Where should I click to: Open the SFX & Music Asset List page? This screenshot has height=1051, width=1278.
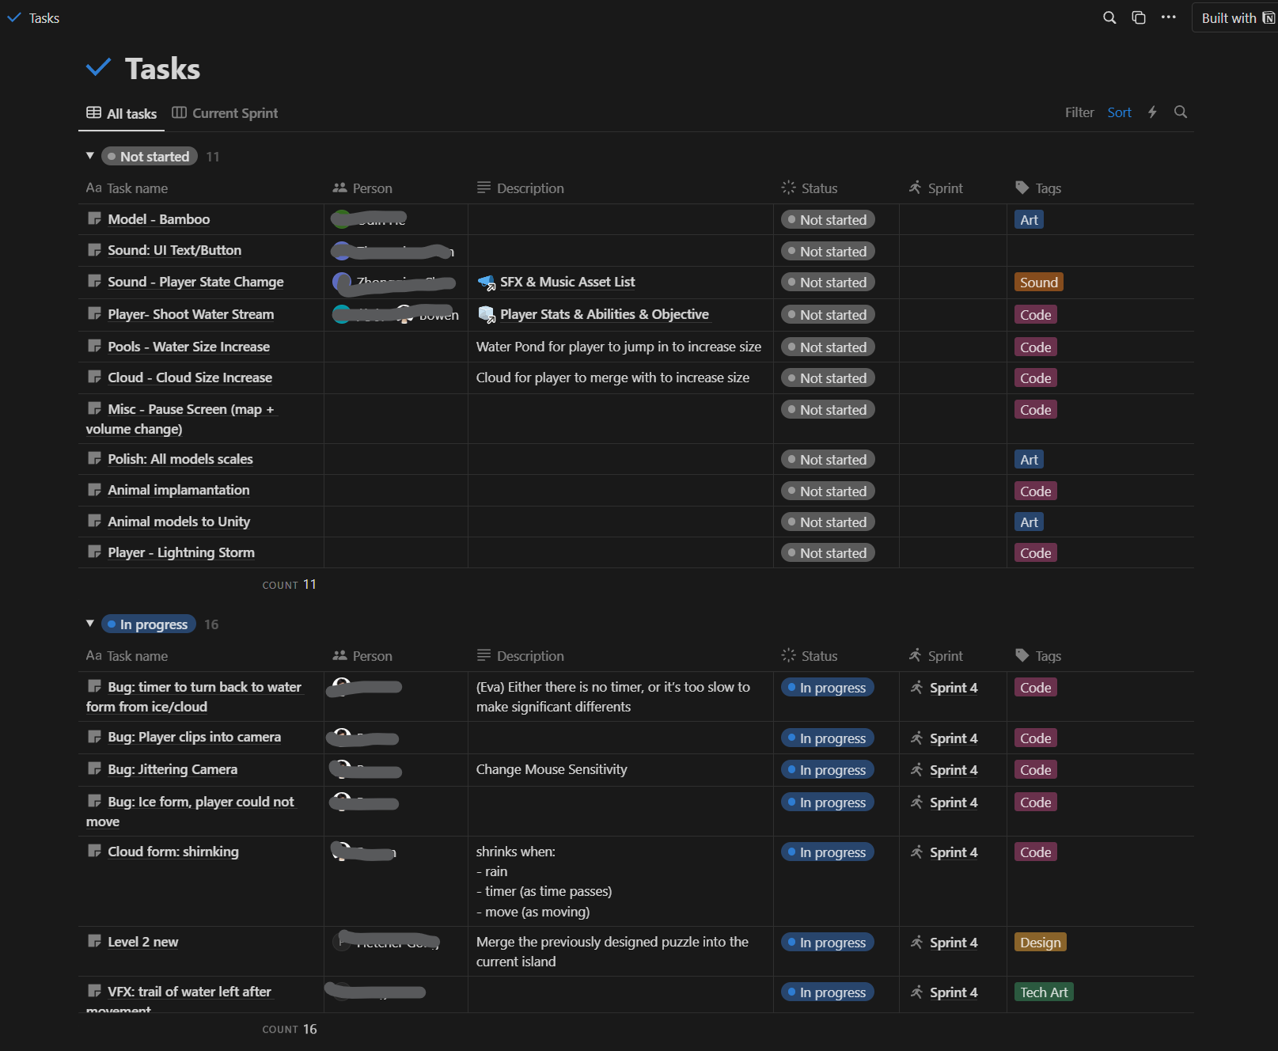(x=567, y=282)
